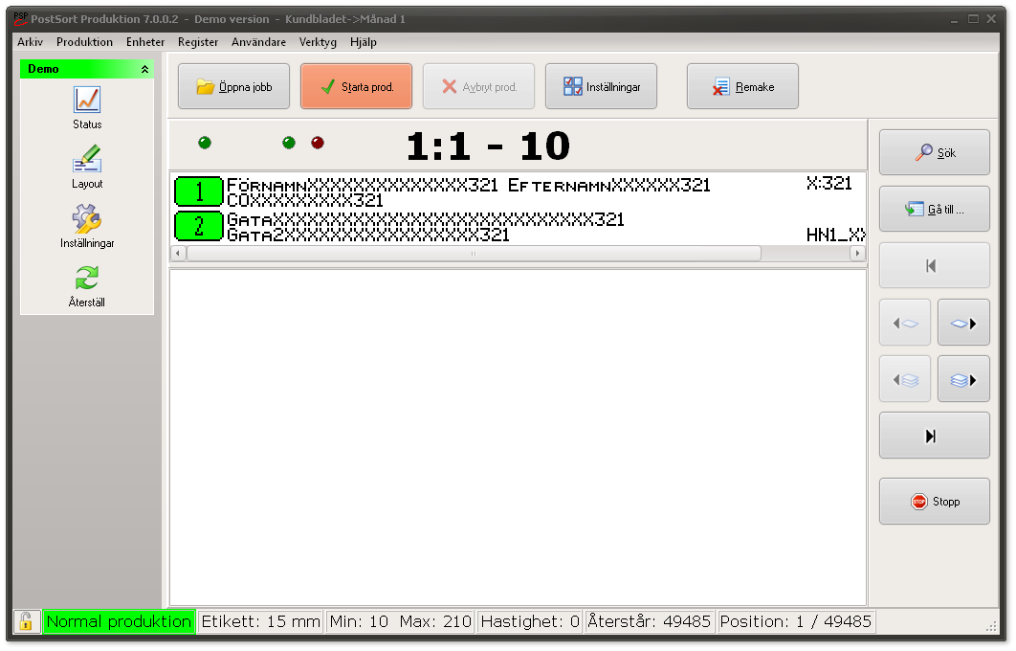The width and height of the screenshot is (1016, 651).
Task: Open the Enheter menu
Action: click(145, 42)
